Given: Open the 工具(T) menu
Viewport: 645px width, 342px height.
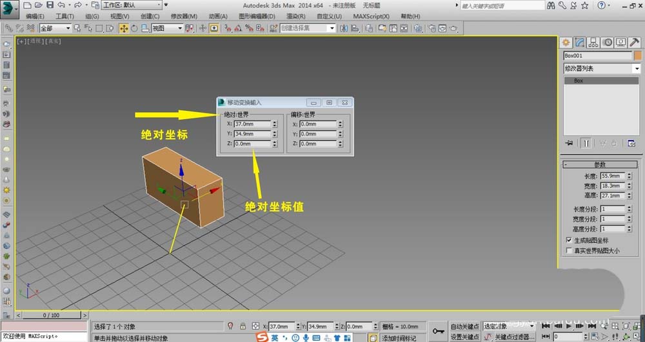Looking at the screenshot, I should [x=64, y=16].
